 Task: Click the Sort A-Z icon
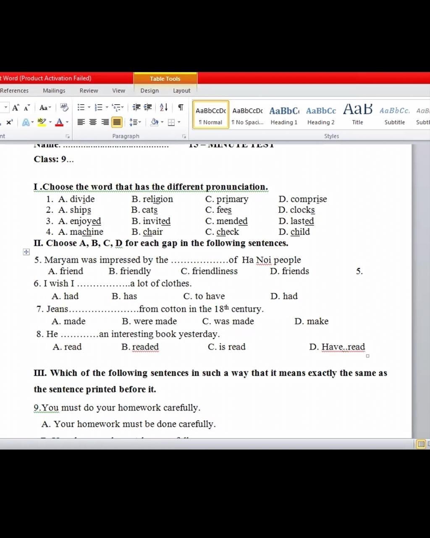tap(164, 108)
